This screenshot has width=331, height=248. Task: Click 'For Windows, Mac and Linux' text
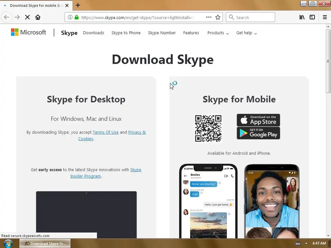pos(86,119)
